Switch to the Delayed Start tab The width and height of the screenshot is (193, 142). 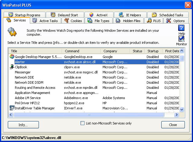click(65, 15)
